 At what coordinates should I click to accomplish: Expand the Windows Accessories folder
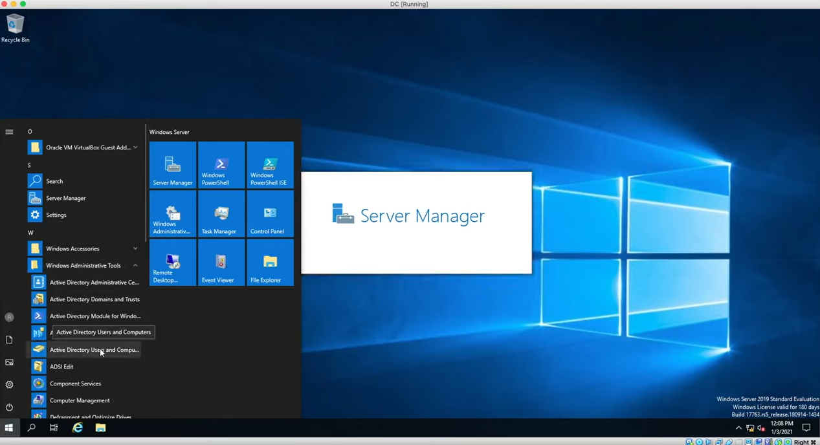click(85, 248)
